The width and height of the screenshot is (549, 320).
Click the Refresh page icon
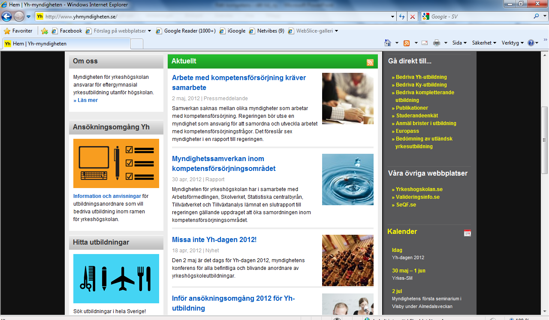pos(402,16)
